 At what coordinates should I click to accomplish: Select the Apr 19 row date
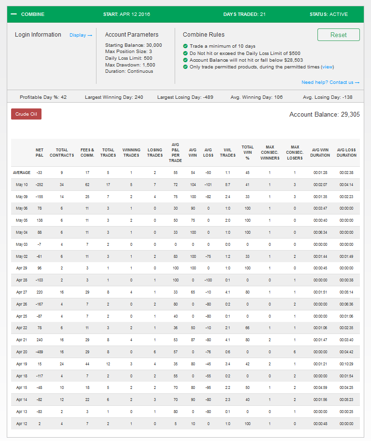[22, 364]
